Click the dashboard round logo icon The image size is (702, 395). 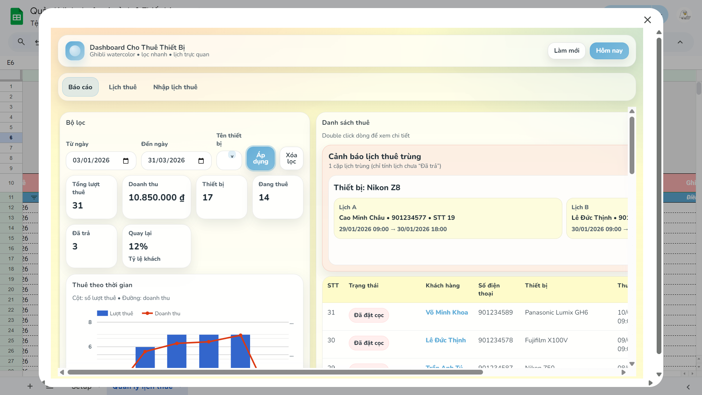point(75,51)
